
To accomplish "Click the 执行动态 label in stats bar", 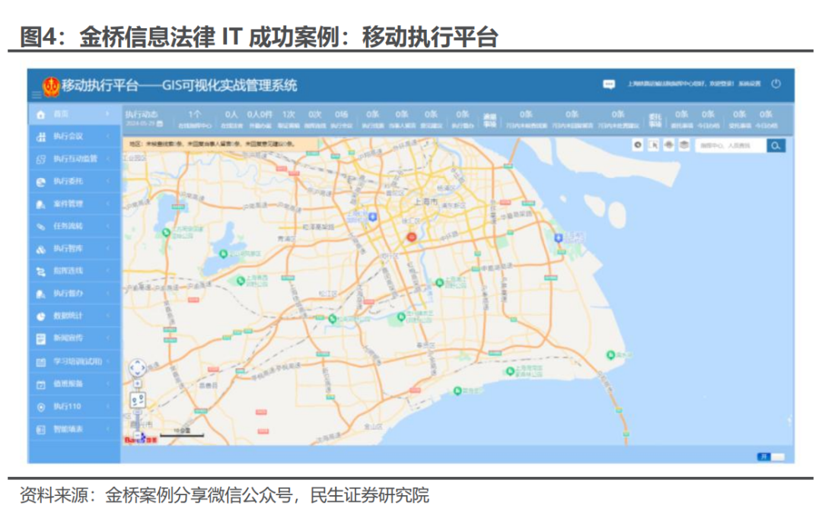I will [142, 114].
